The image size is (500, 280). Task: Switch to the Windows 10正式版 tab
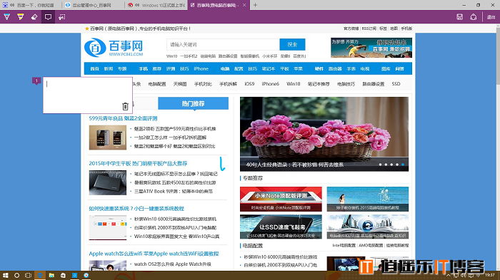tap(156, 5)
